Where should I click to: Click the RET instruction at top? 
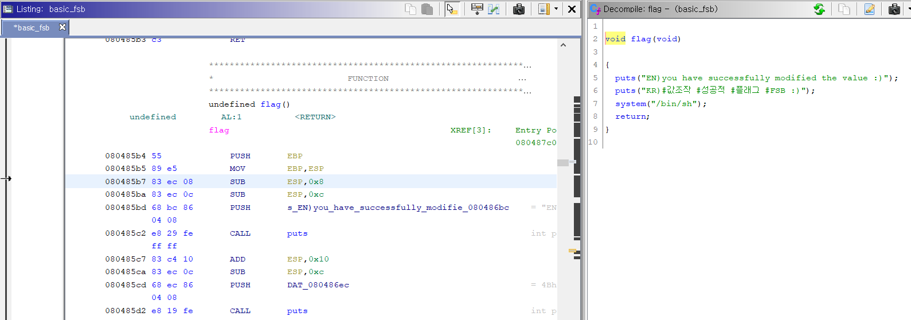point(237,40)
